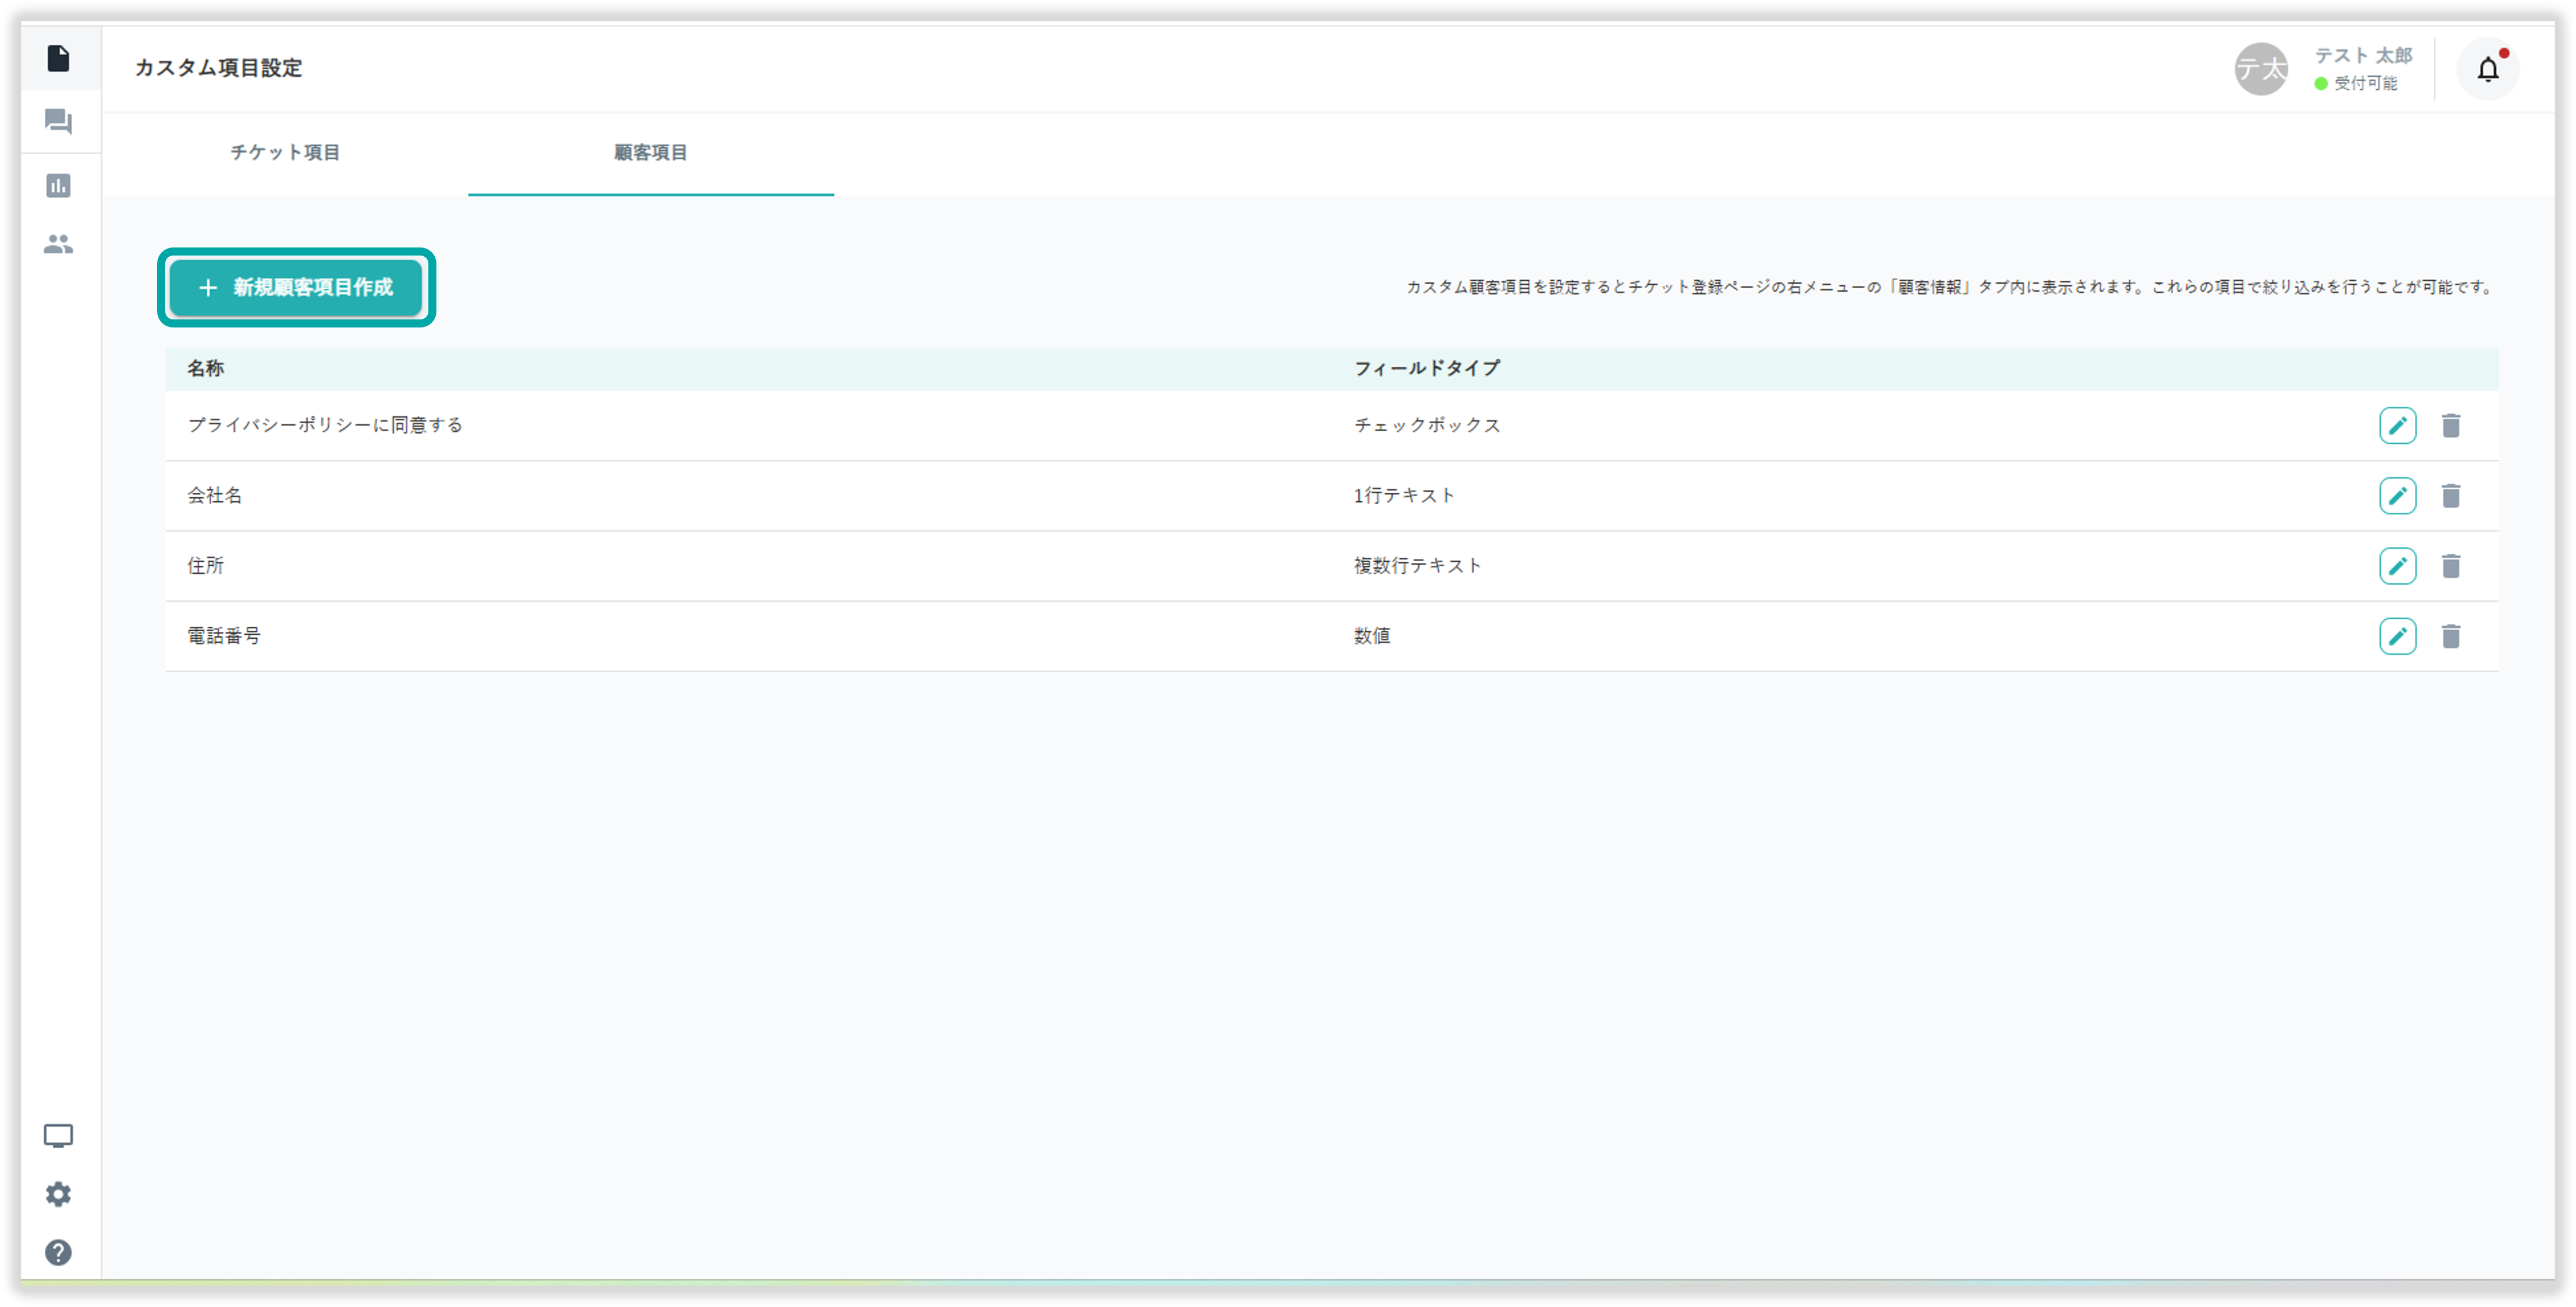Open the tickets document icon in sidebar
The image size is (2576, 1307).
click(58, 58)
